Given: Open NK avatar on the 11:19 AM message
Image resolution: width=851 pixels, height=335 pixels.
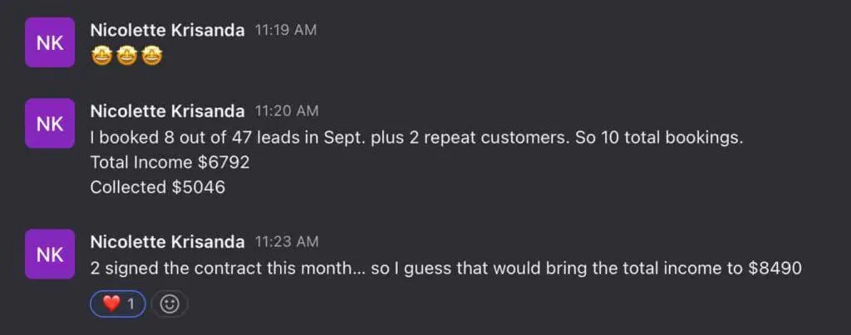Looking at the screenshot, I should click(x=50, y=42).
